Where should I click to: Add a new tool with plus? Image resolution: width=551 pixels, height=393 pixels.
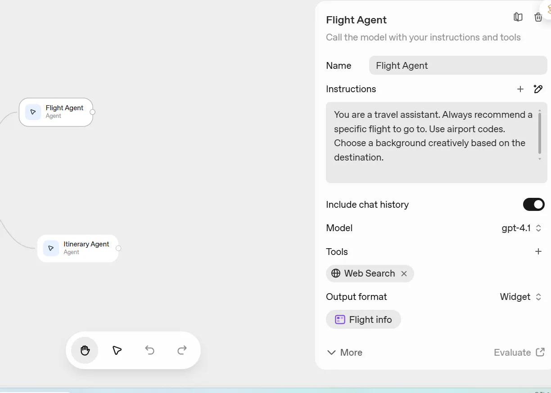click(538, 251)
